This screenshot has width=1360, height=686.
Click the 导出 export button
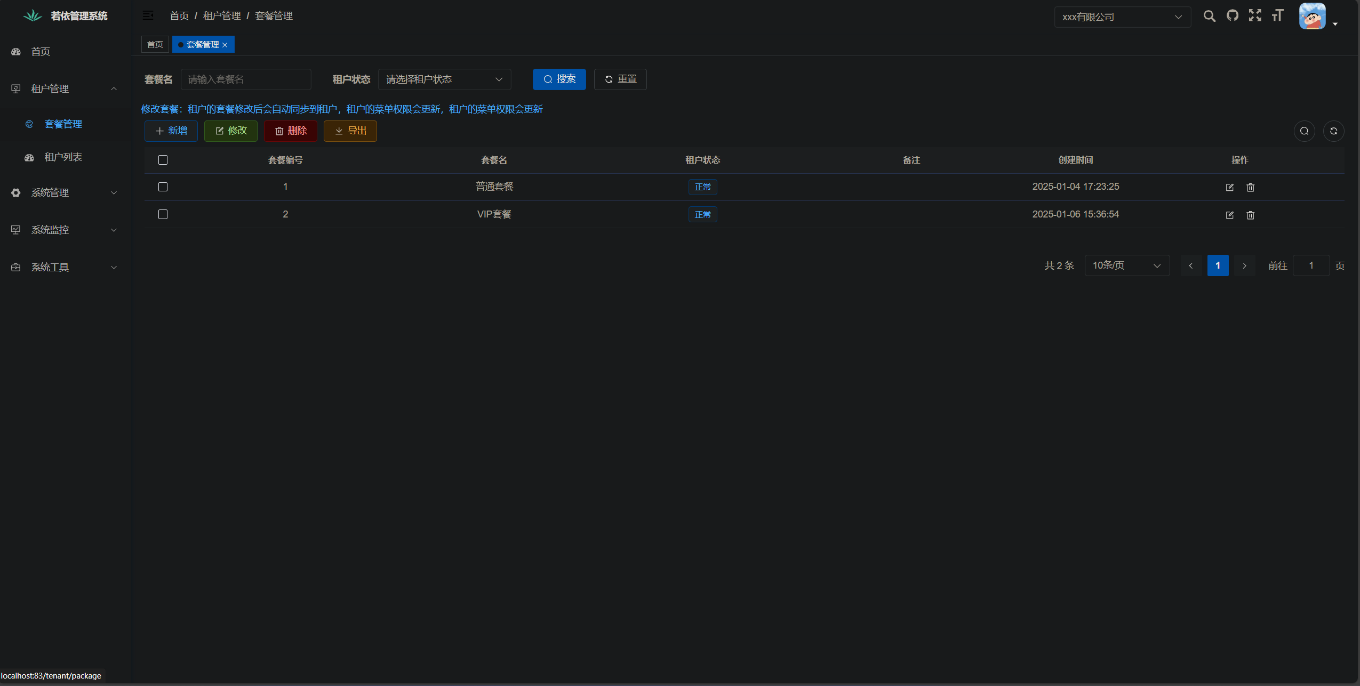pyautogui.click(x=350, y=131)
